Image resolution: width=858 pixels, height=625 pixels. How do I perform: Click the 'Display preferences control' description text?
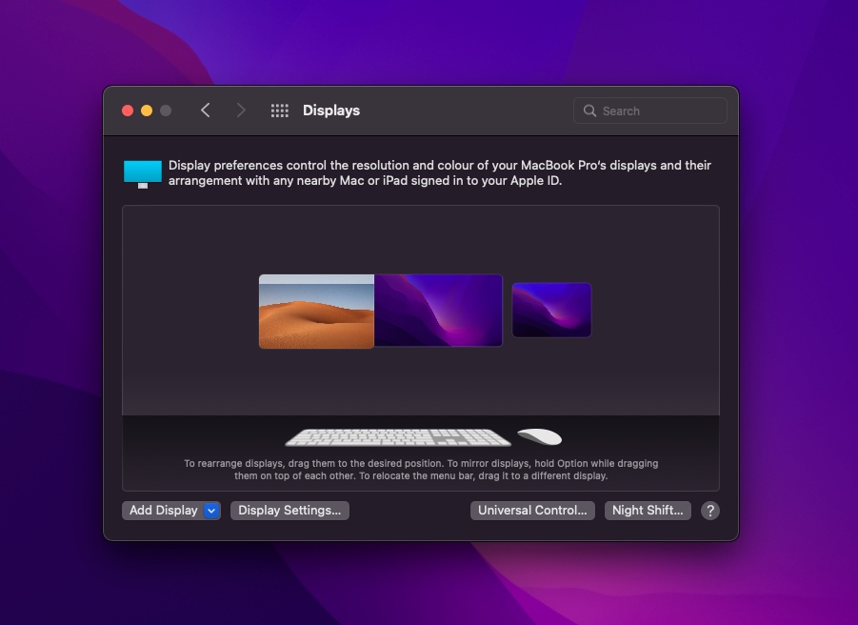pos(439,173)
